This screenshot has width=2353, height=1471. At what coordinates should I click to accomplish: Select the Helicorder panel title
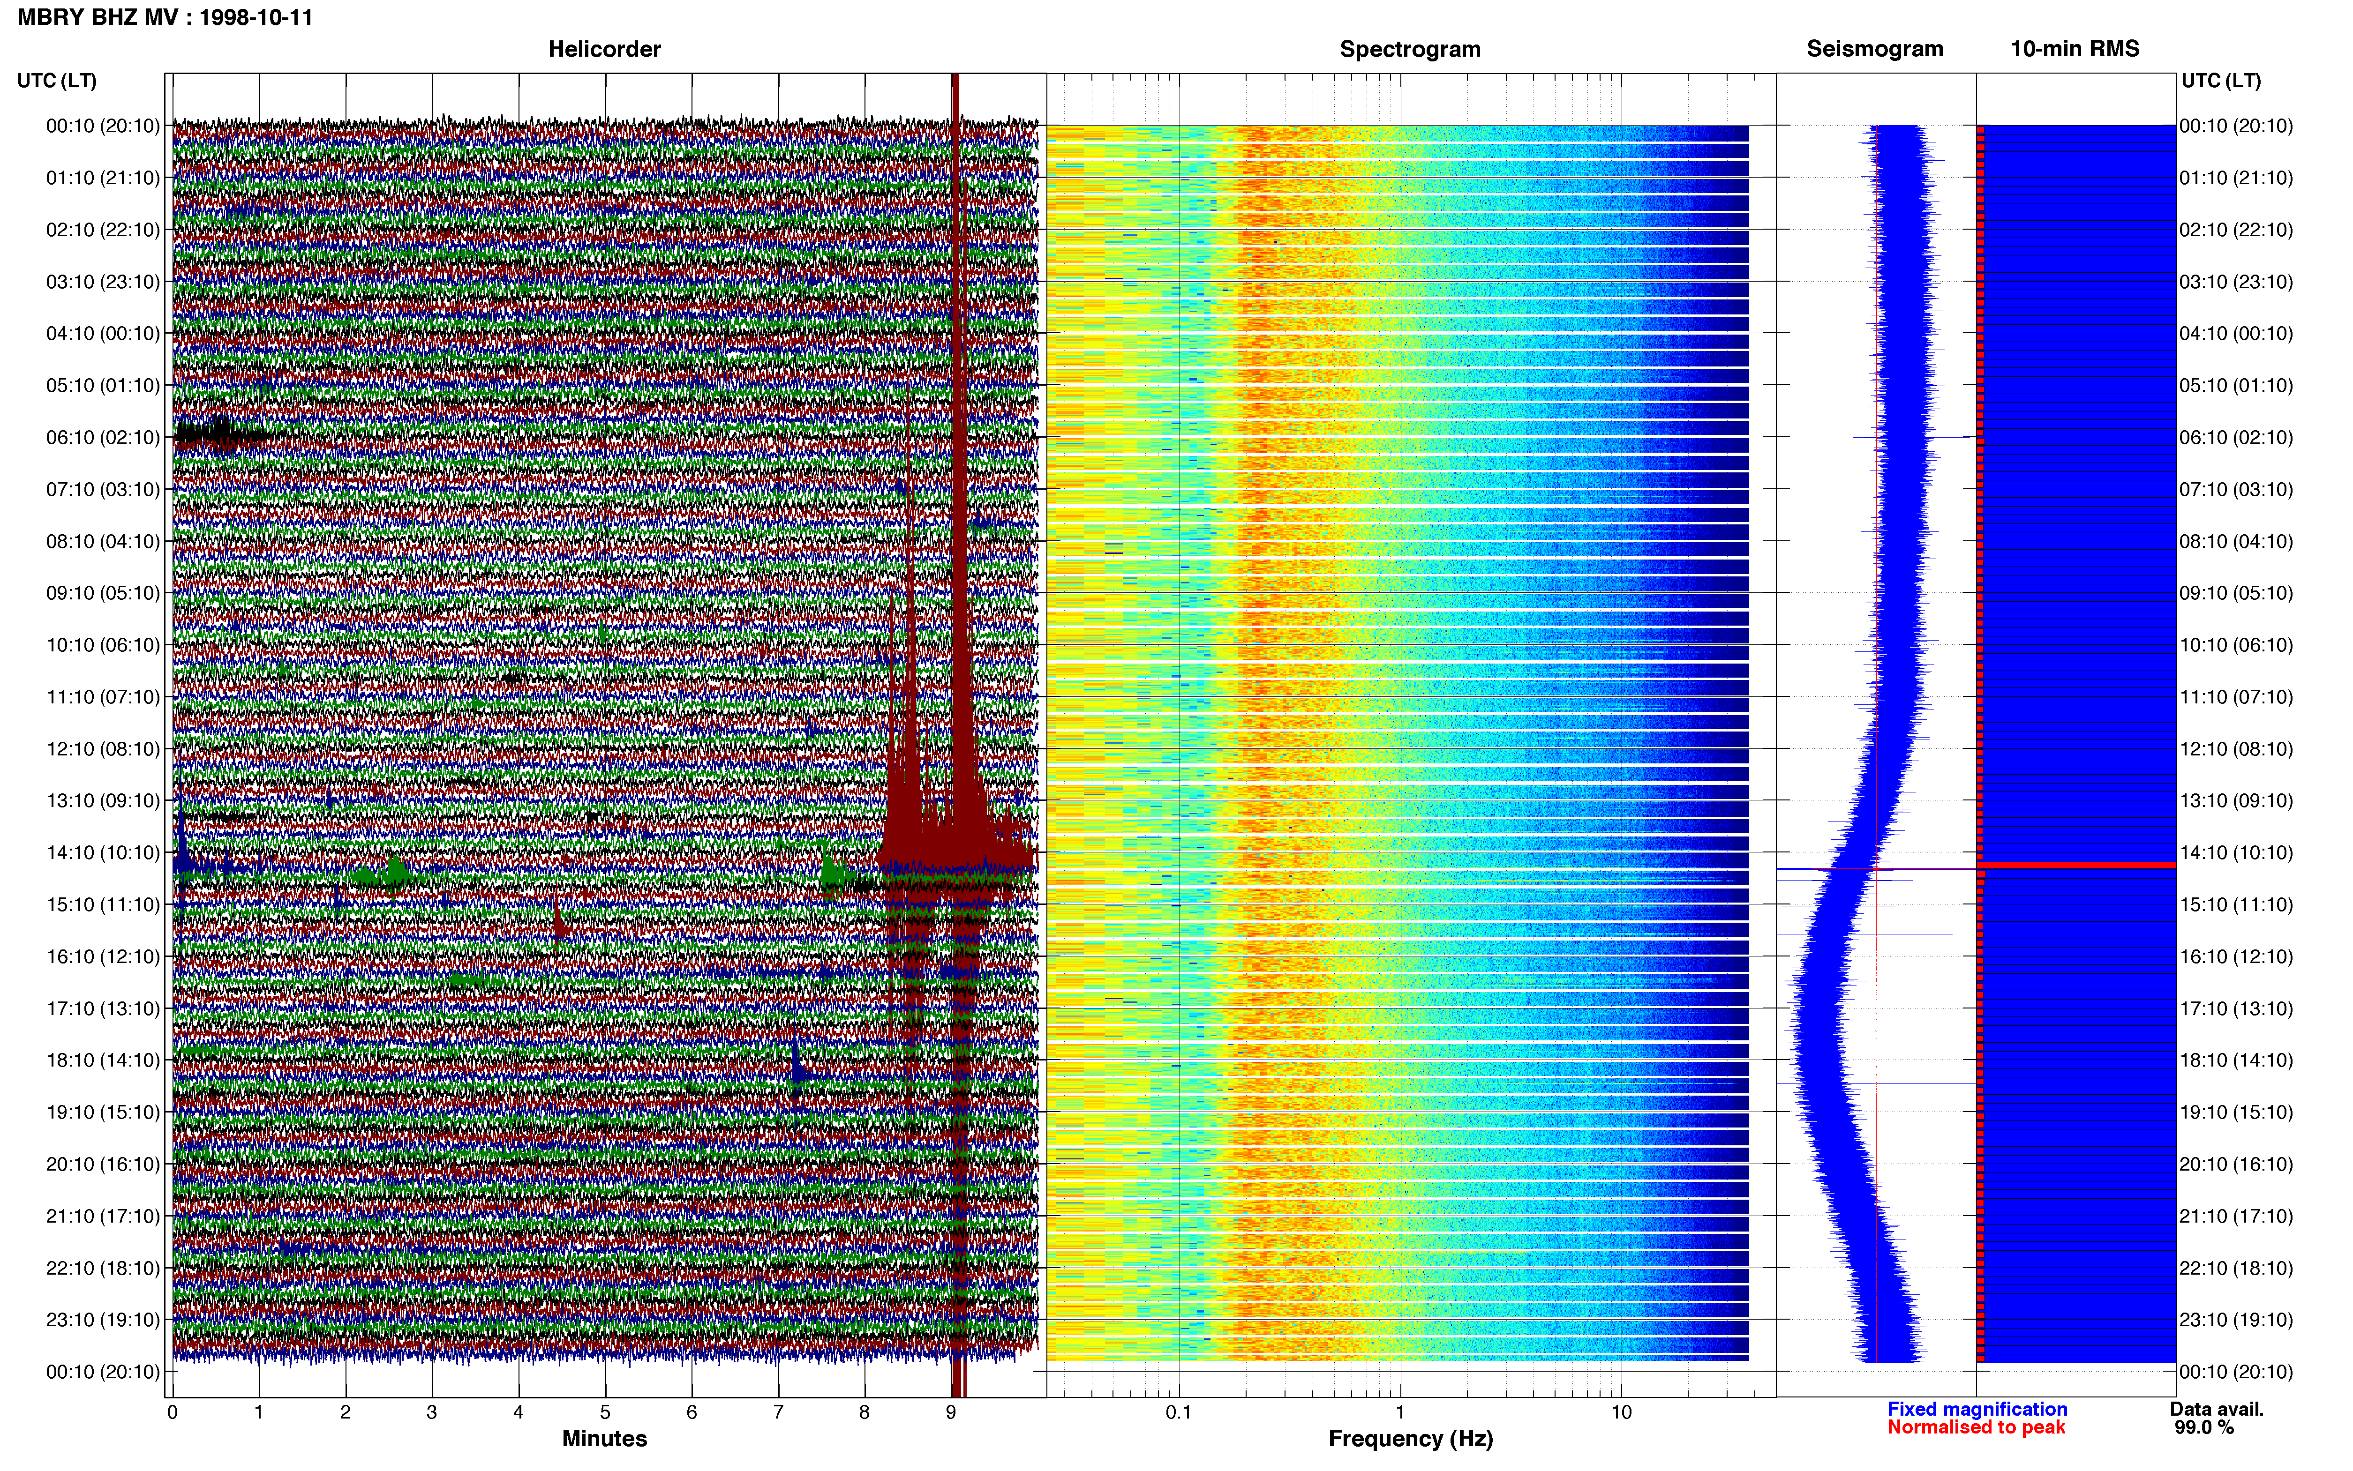click(x=604, y=49)
